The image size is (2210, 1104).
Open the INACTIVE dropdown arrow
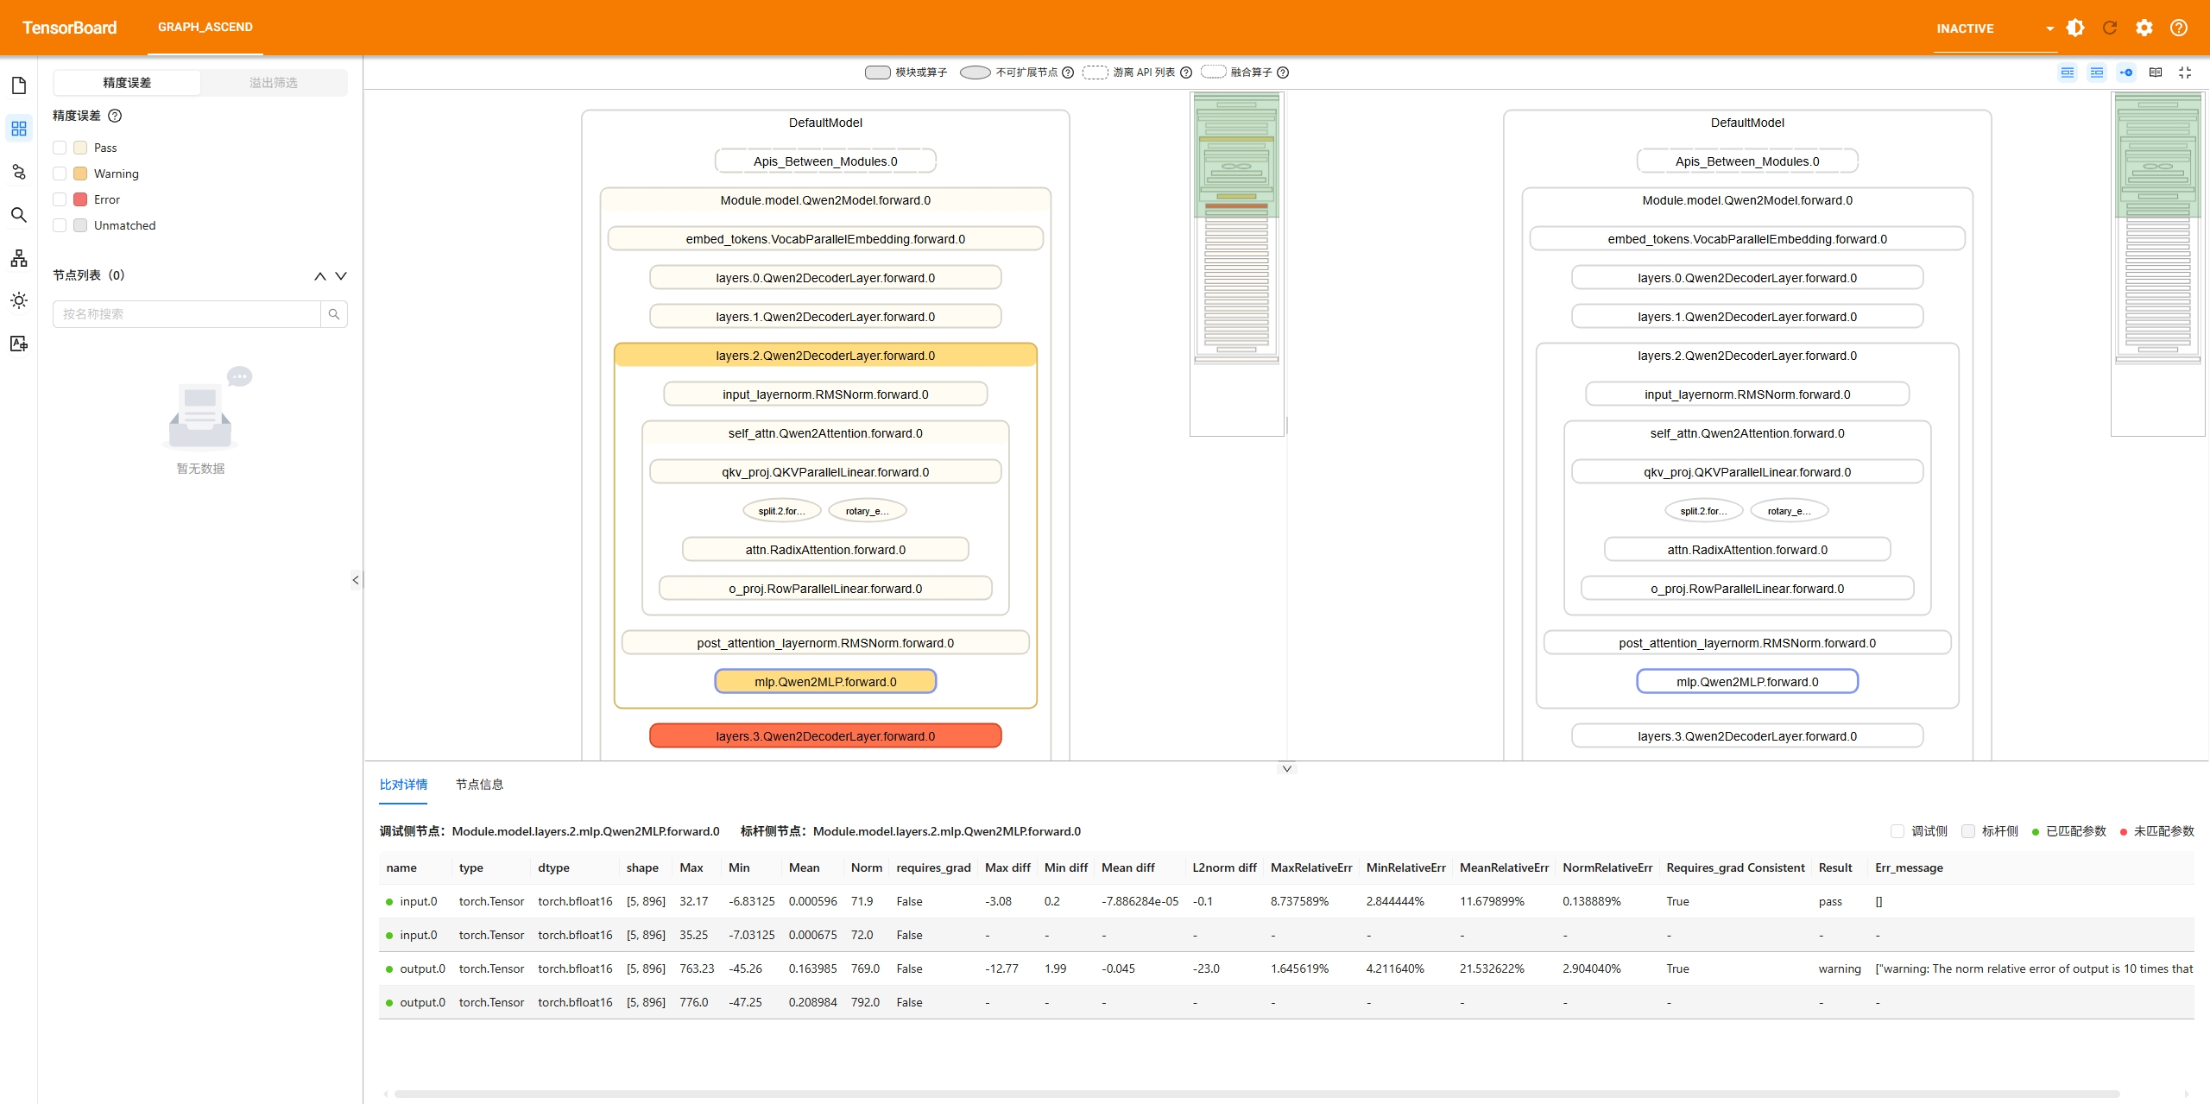click(2050, 28)
